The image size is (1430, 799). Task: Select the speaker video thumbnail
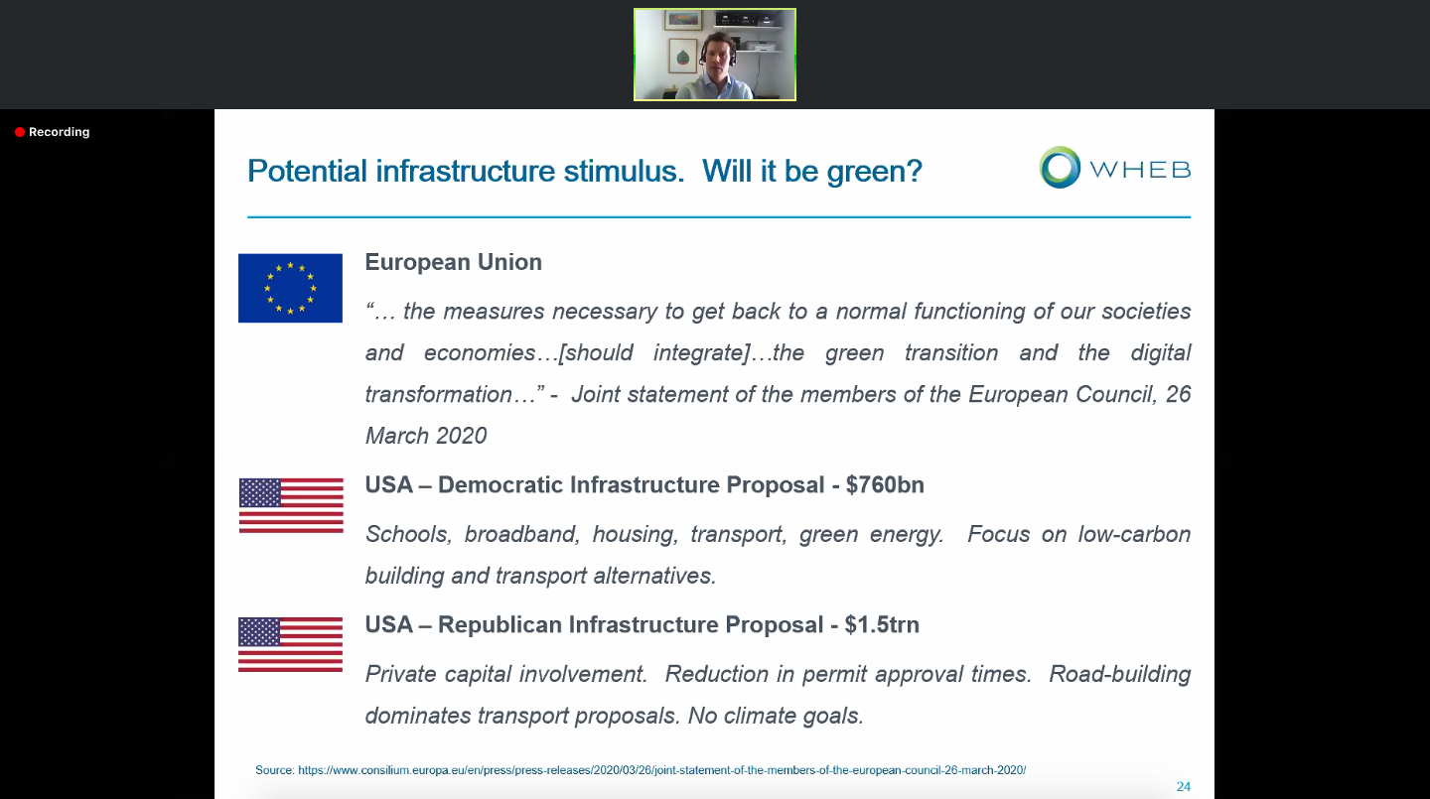(x=714, y=55)
